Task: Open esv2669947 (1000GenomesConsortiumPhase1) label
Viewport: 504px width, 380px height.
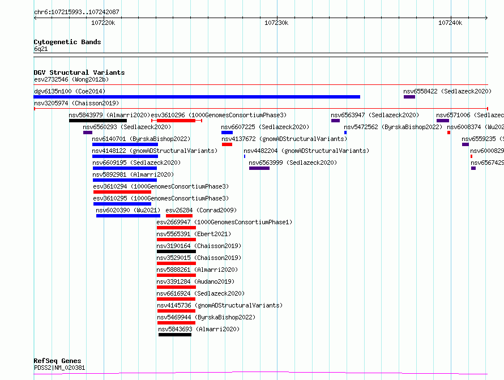Action: (x=224, y=222)
